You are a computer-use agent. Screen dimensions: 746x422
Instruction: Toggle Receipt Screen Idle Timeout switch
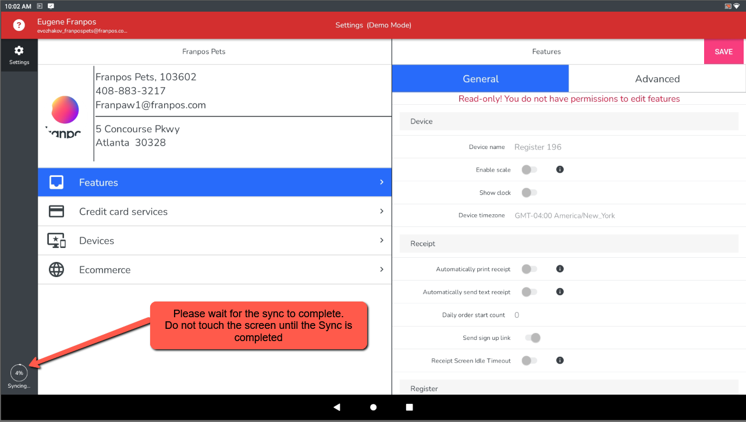click(x=529, y=360)
